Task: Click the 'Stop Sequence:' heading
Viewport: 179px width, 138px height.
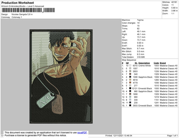Action: (x=129, y=60)
